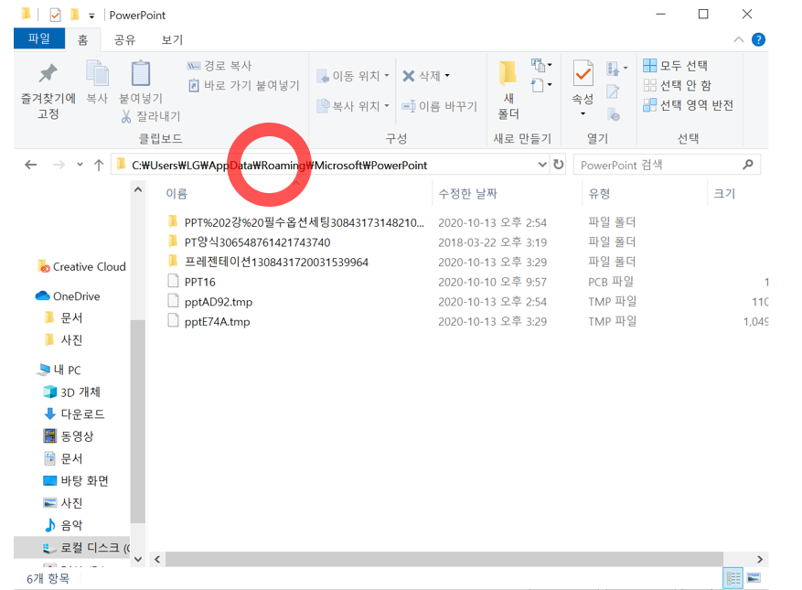Switch to large icons view in status bar
802x590 pixels.
(x=754, y=578)
